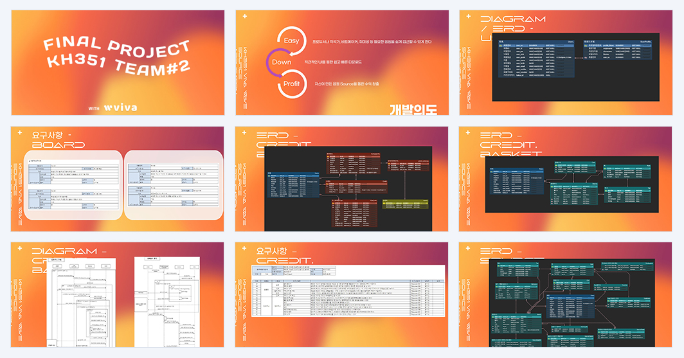This screenshot has width=684, height=358.
Task: Click the '자신이 만든 음원 Source를 통한 수익 창출' text line
Action: pos(346,84)
